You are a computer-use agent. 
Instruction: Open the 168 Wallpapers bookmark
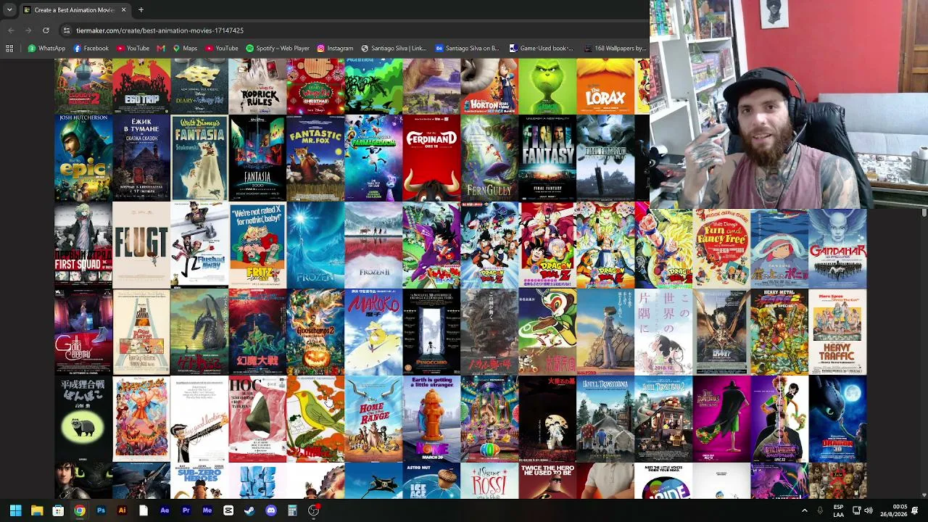615,49
